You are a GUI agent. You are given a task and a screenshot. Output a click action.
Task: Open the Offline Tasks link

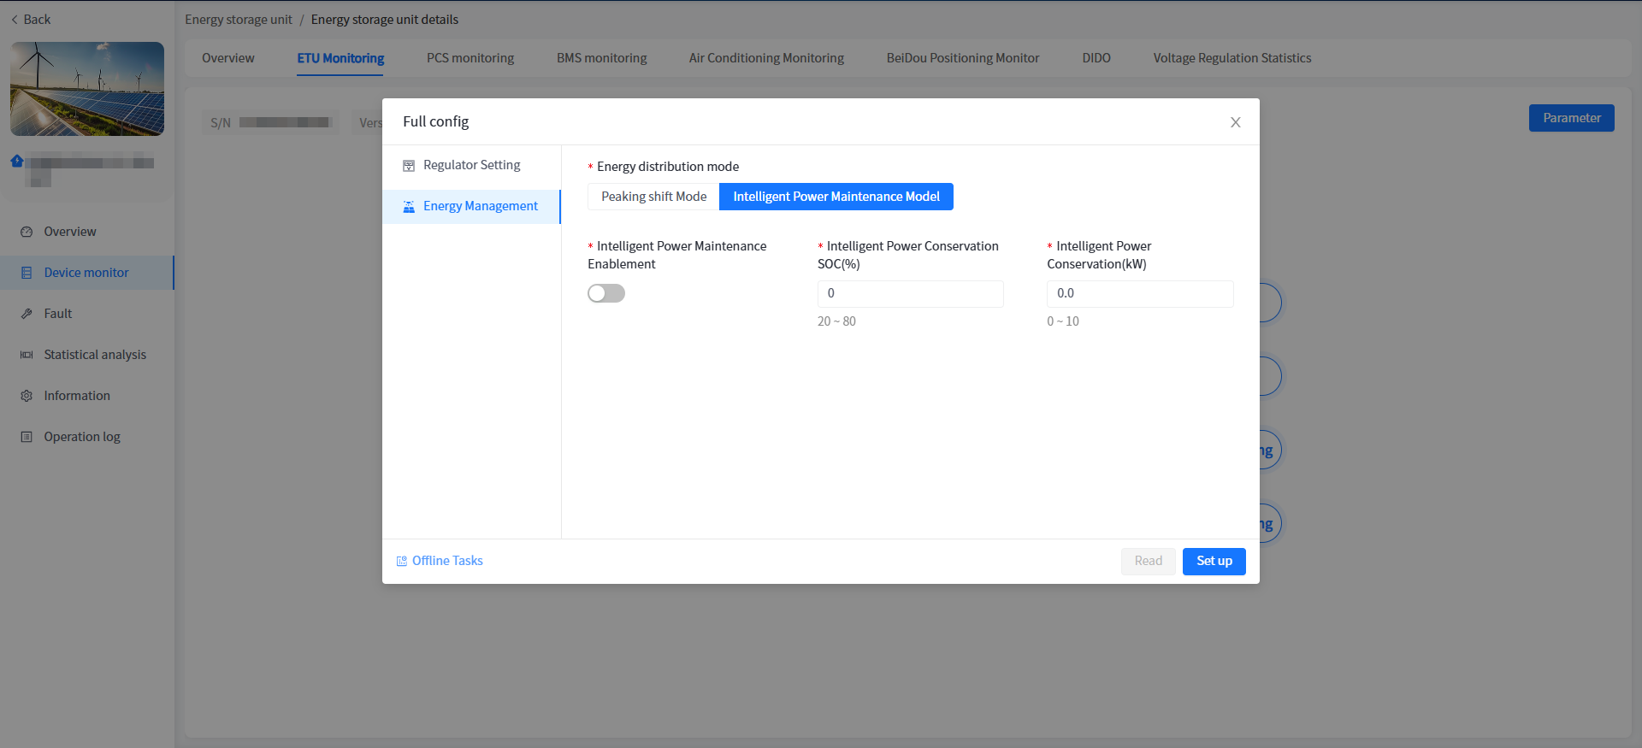pos(447,561)
